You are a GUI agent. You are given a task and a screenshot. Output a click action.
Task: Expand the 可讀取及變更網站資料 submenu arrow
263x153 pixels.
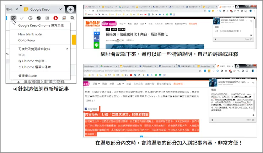(67, 49)
